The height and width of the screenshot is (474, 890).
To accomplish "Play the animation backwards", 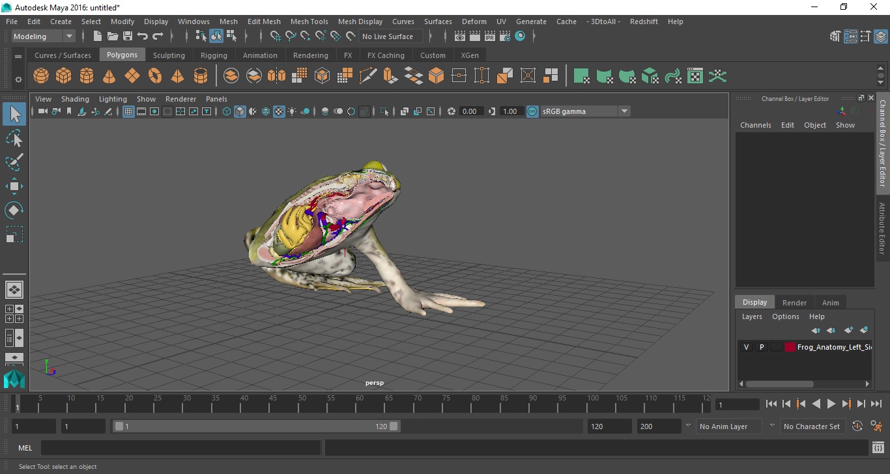I will 816,404.
